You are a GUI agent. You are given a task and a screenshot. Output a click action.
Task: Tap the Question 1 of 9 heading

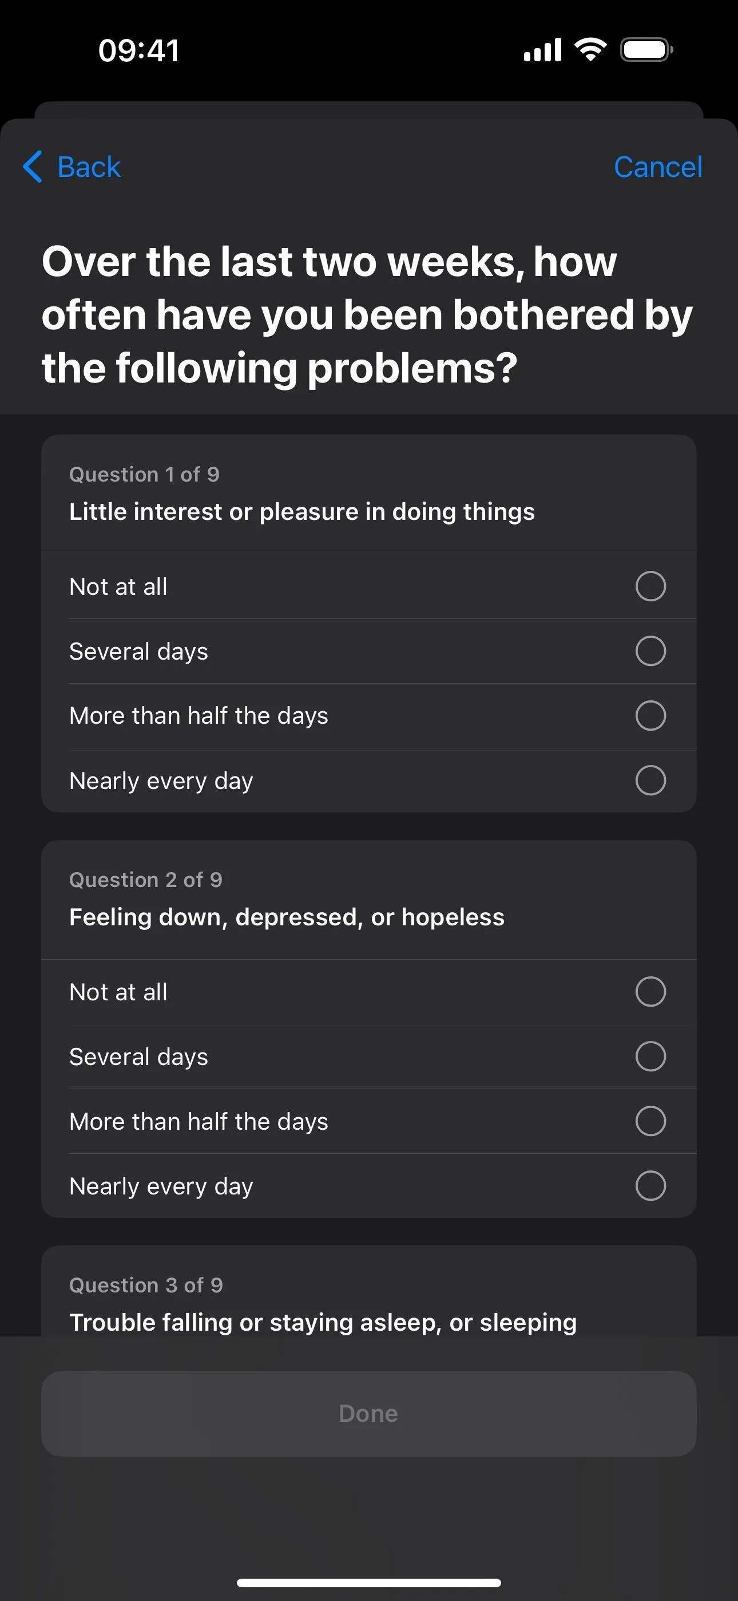click(144, 474)
